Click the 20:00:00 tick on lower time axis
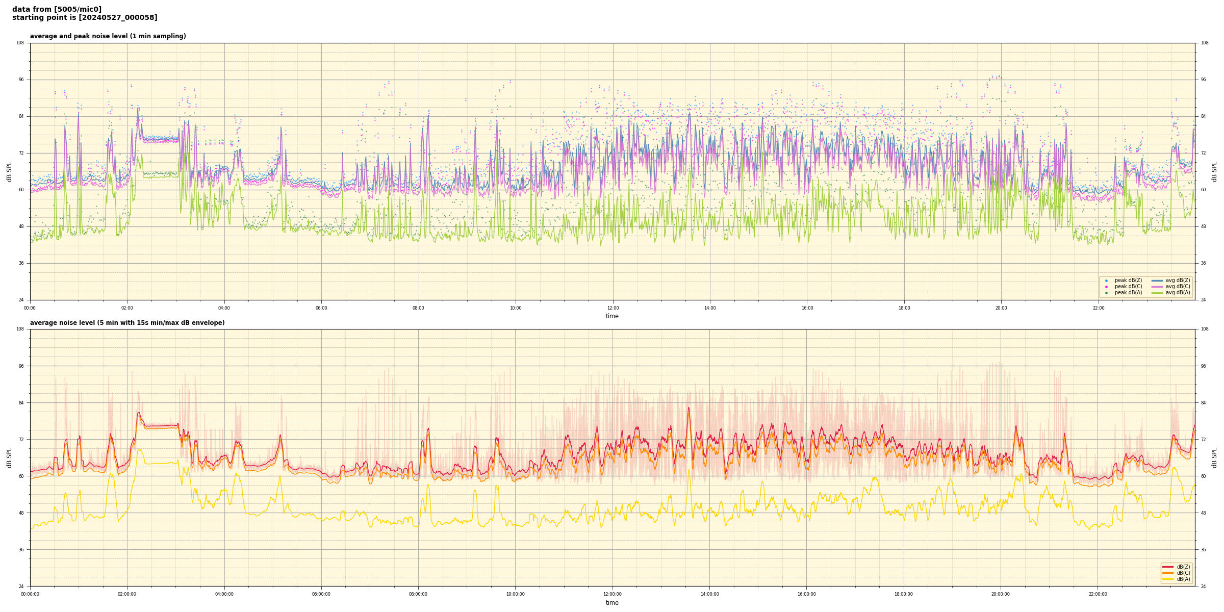Image resolution: width=1224 pixels, height=612 pixels. [1001, 594]
